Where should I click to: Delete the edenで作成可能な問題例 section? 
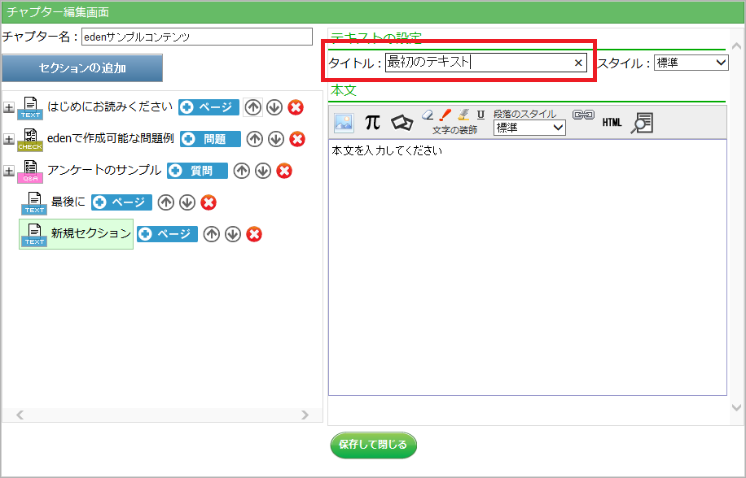(297, 139)
